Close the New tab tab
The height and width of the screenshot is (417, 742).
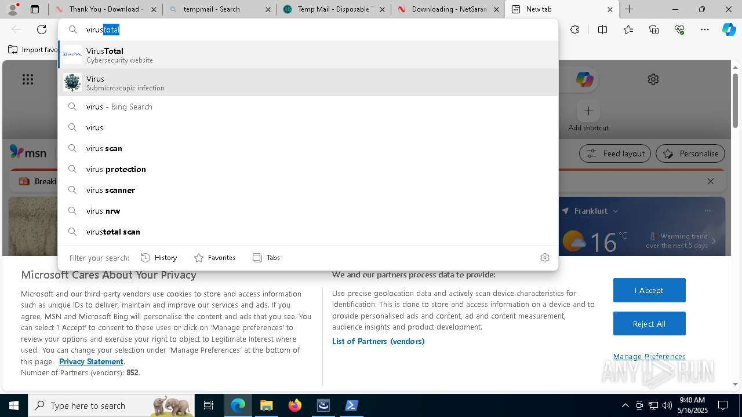coord(610,9)
